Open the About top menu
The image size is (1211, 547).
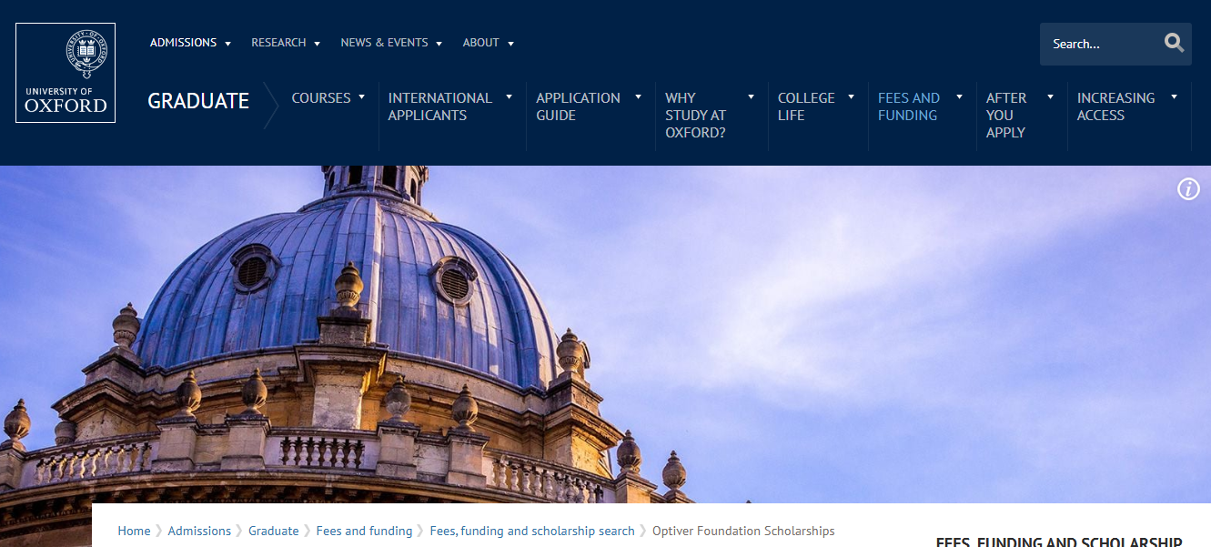[480, 43]
